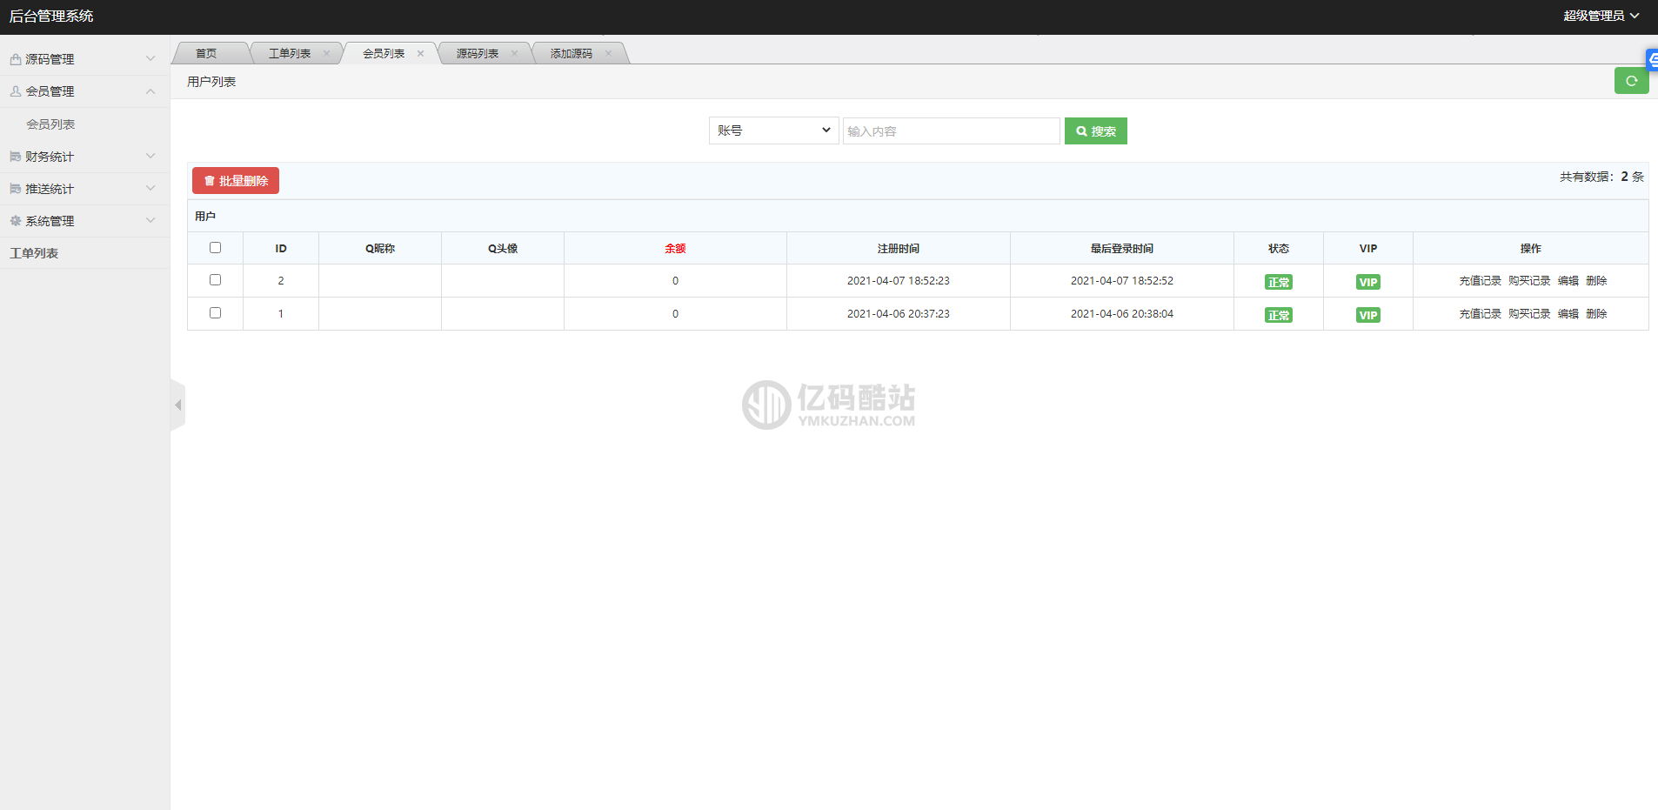The image size is (1658, 810).
Task: Switch to the 首页 tab
Action: (206, 53)
